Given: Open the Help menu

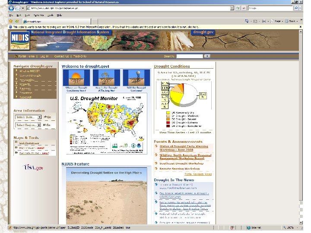Looking at the screenshot, I should click(x=59, y=15).
